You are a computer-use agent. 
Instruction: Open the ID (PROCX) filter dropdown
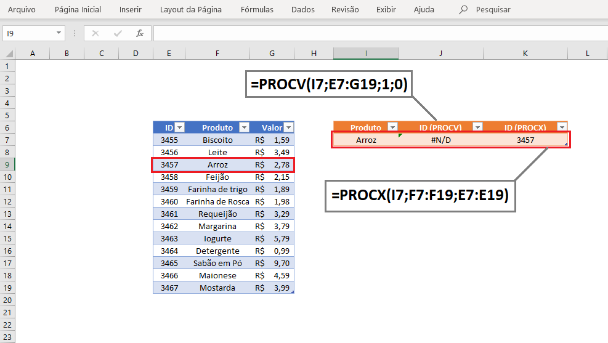coord(562,127)
